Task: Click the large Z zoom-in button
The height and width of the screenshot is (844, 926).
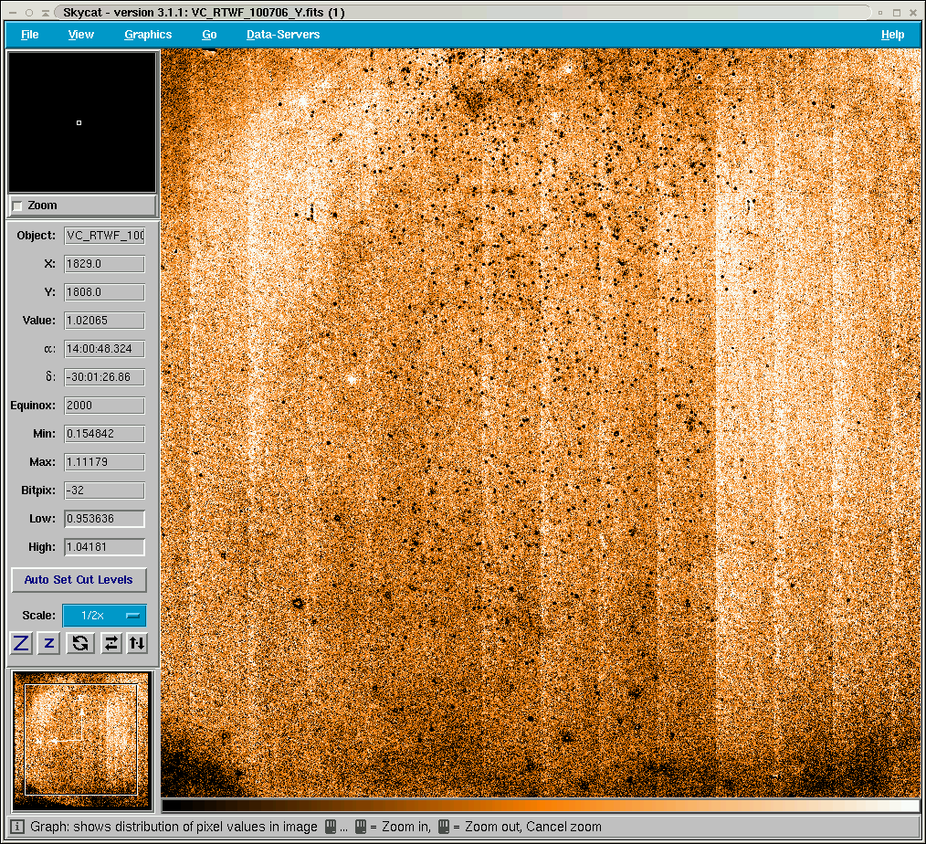Action: pos(21,643)
